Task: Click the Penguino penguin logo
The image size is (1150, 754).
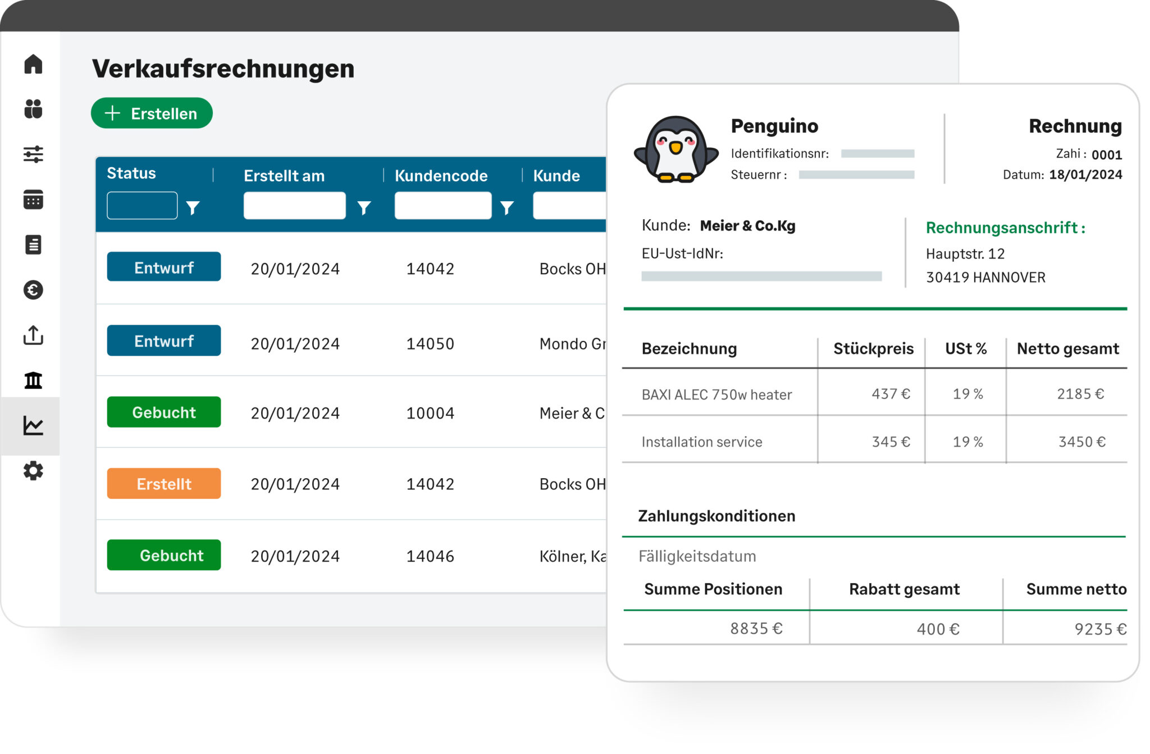Action: tap(676, 149)
